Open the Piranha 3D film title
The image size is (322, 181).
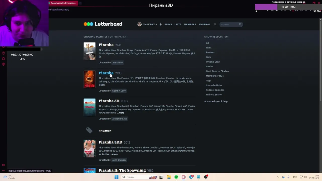pyautogui.click(x=109, y=101)
